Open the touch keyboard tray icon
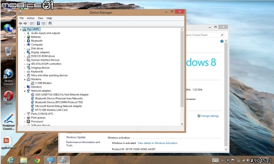The height and width of the screenshot is (164, 274). coord(215,160)
